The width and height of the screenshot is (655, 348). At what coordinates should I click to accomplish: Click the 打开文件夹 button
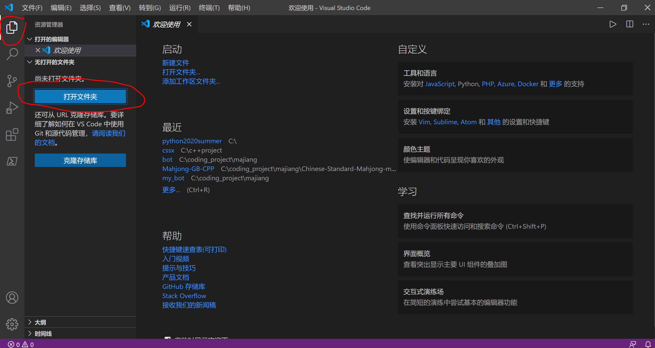[x=80, y=96]
